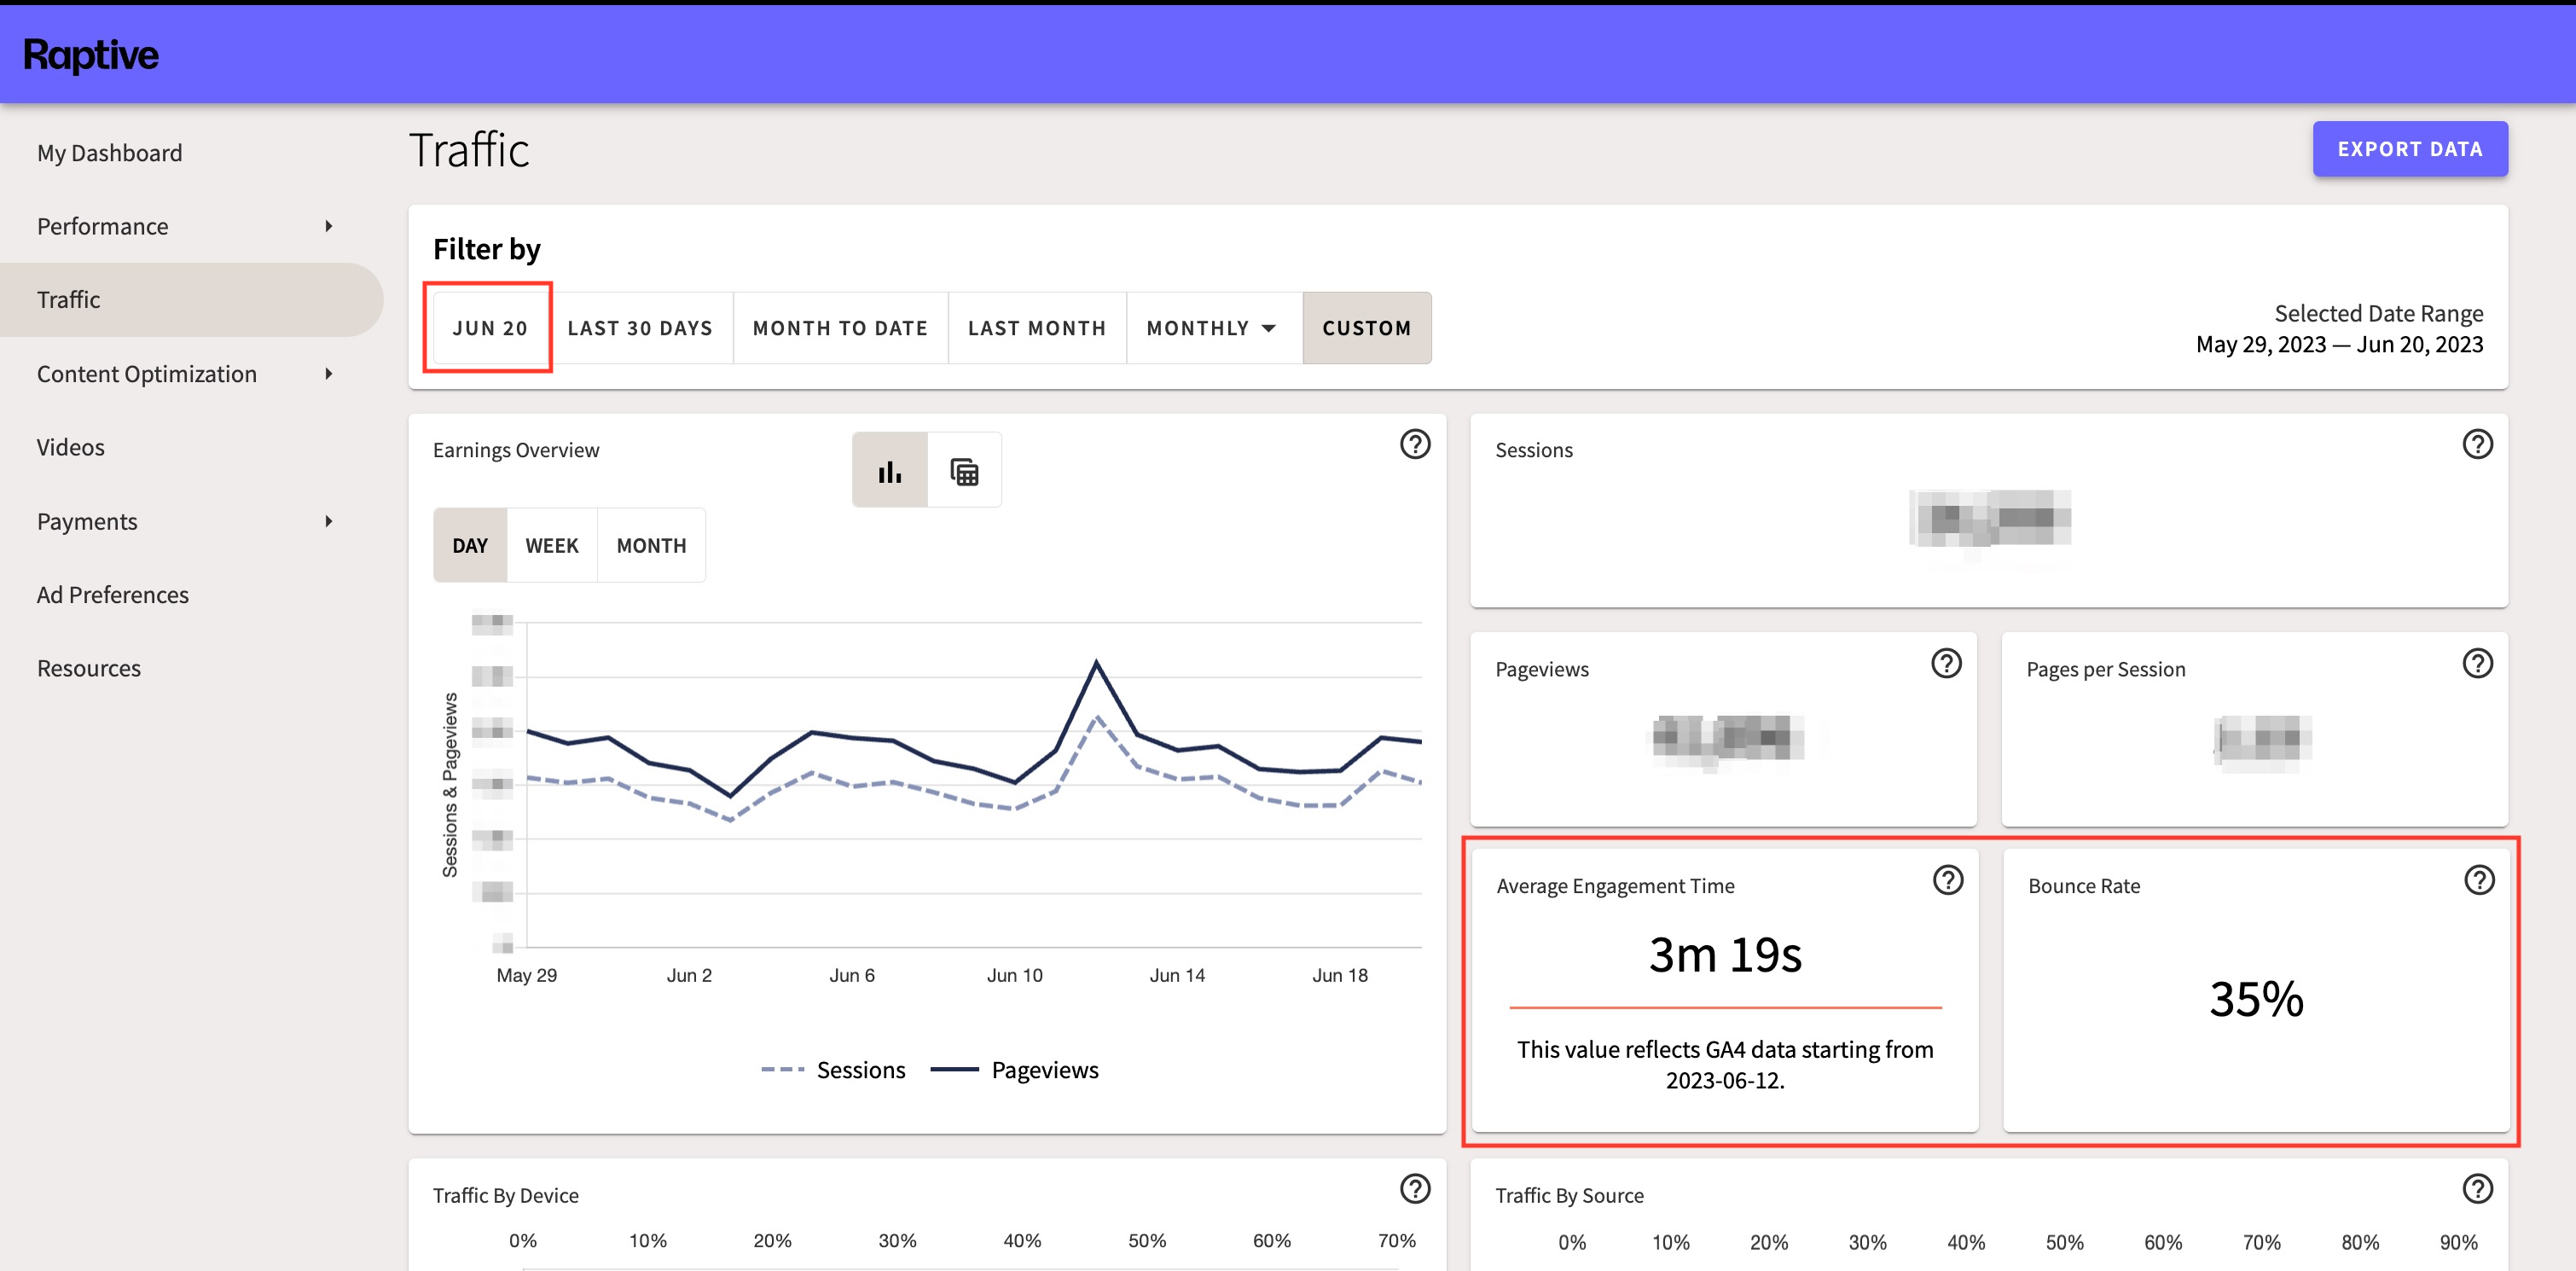The width and height of the screenshot is (2576, 1271).
Task: Expand the Performance sidebar section
Action: pos(102,226)
